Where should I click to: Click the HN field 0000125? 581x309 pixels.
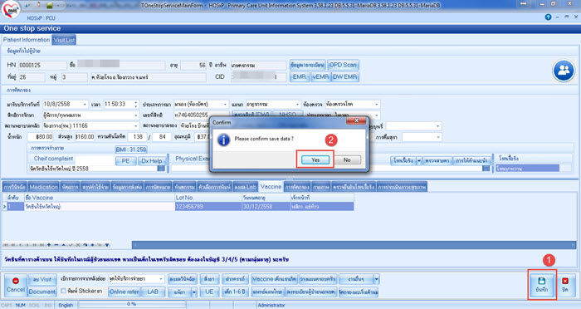42,66
